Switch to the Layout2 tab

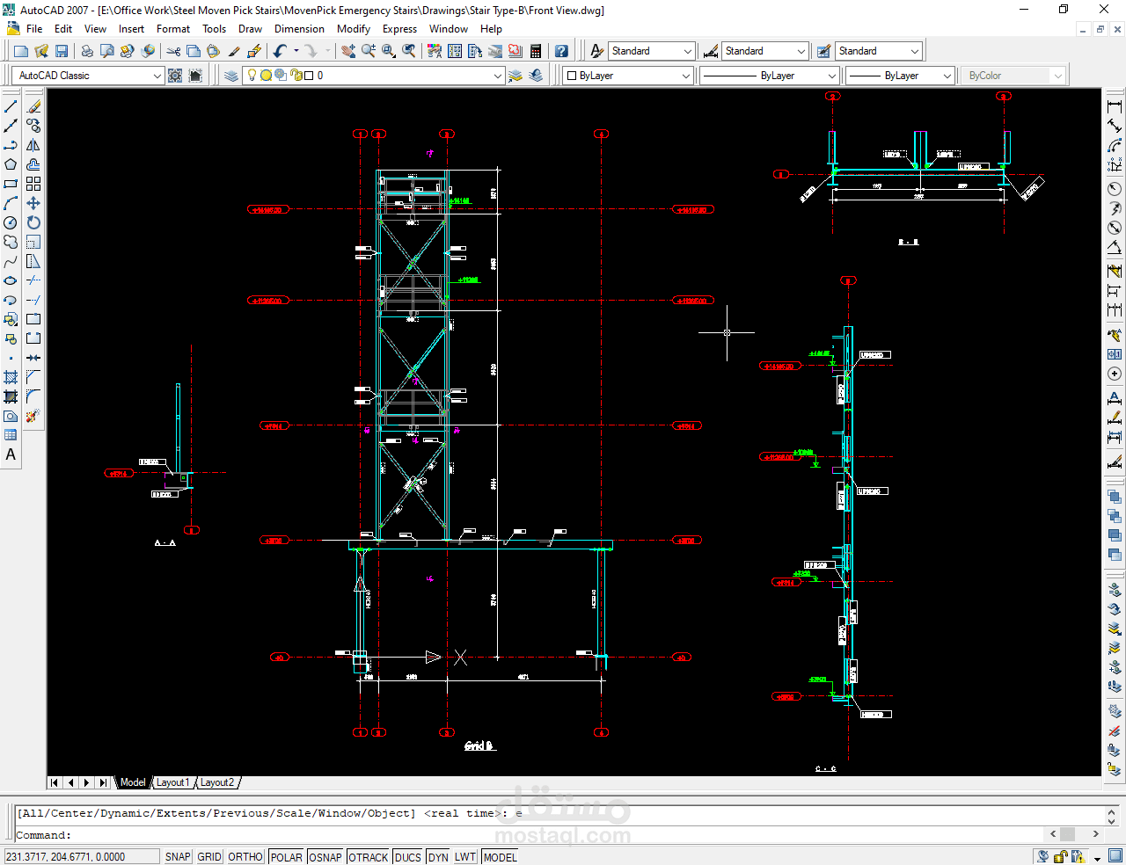(217, 782)
